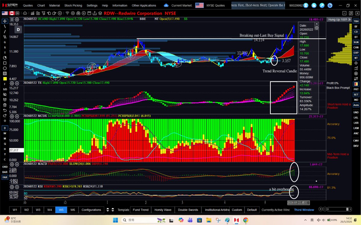The height and width of the screenshot is (225, 361).
Task: Open the wrench tools icon in title bar
Action: (322, 5)
